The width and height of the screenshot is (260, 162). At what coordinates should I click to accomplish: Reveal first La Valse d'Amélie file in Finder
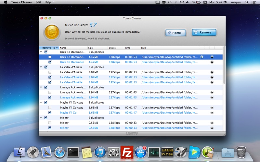click(x=212, y=72)
